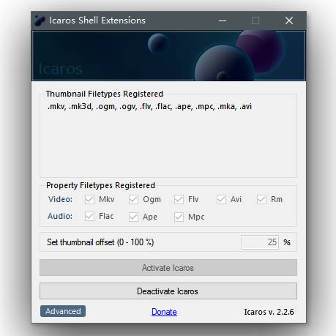336x336 pixels.
Task: Click the Deactivate Icaros button
Action: click(168, 291)
